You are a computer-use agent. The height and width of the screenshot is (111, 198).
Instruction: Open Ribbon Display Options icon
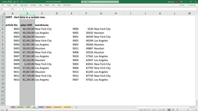[181, 2]
